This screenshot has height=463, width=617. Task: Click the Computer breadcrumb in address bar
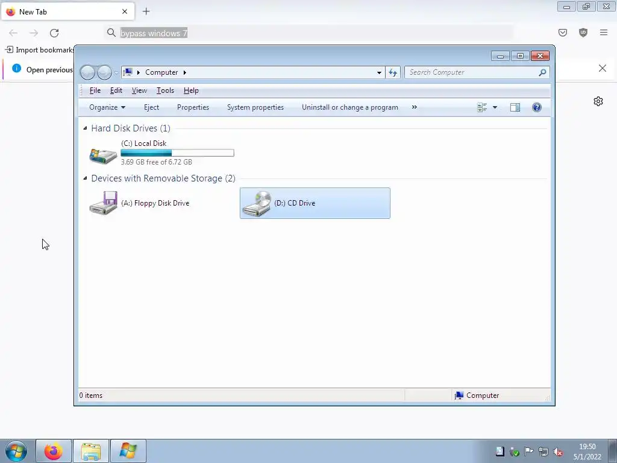(161, 72)
